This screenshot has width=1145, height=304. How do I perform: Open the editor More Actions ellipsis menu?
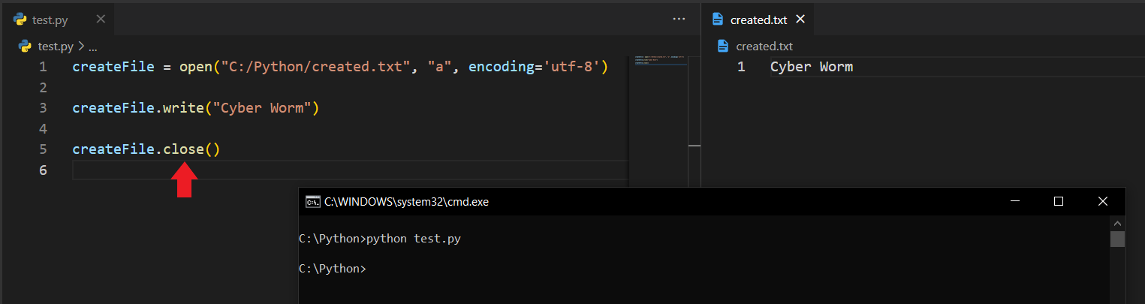tap(679, 20)
